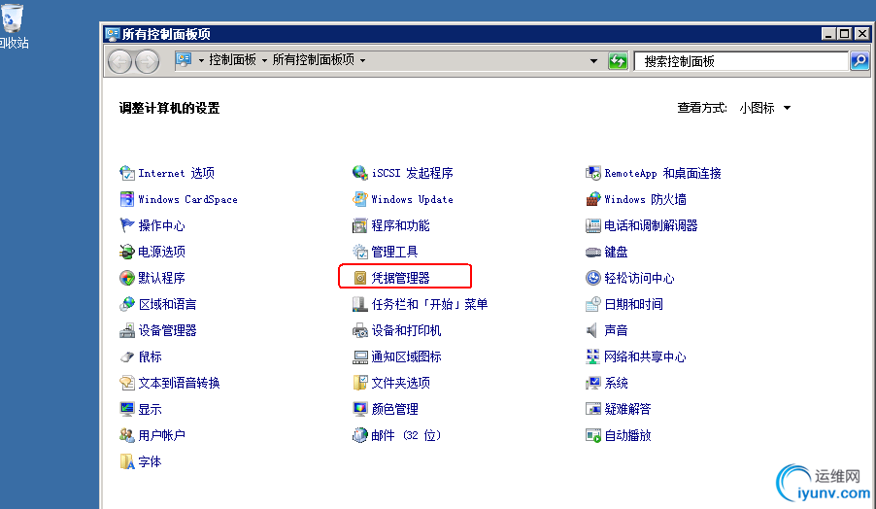Open the 显示 monitor icon
This screenshot has height=509, width=876.
pos(127,409)
